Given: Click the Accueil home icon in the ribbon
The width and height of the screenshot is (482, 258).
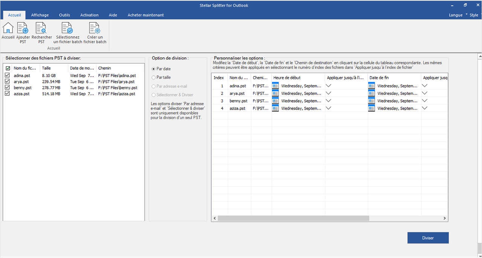Looking at the screenshot, I should click(x=8, y=28).
